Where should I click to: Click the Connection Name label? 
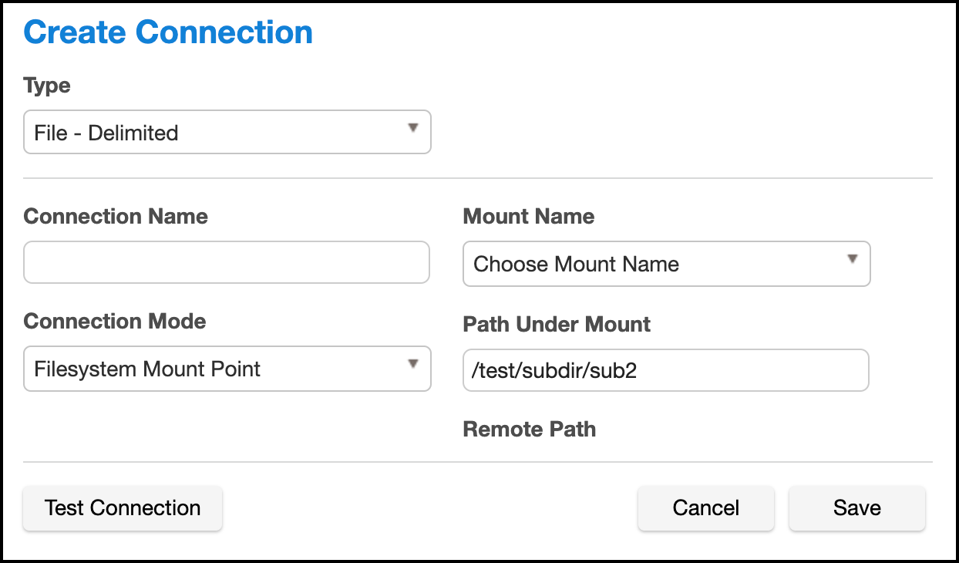click(x=116, y=216)
